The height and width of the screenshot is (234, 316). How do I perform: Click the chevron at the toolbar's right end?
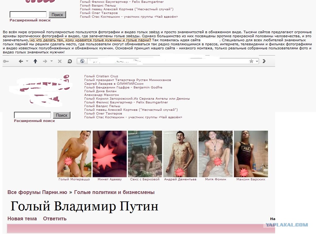264,61
